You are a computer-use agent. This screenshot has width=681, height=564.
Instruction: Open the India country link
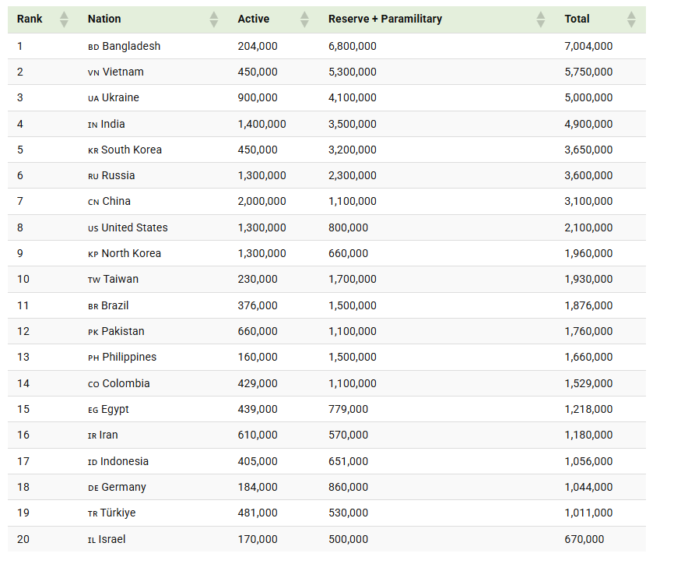coord(113,124)
